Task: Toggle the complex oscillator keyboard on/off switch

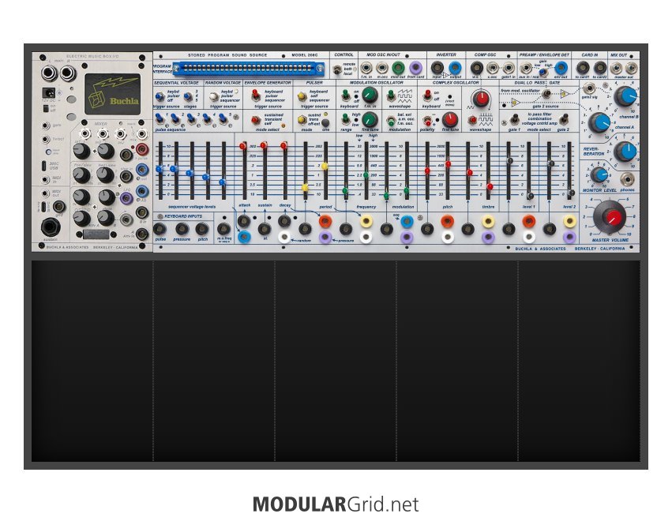Action: [427, 95]
